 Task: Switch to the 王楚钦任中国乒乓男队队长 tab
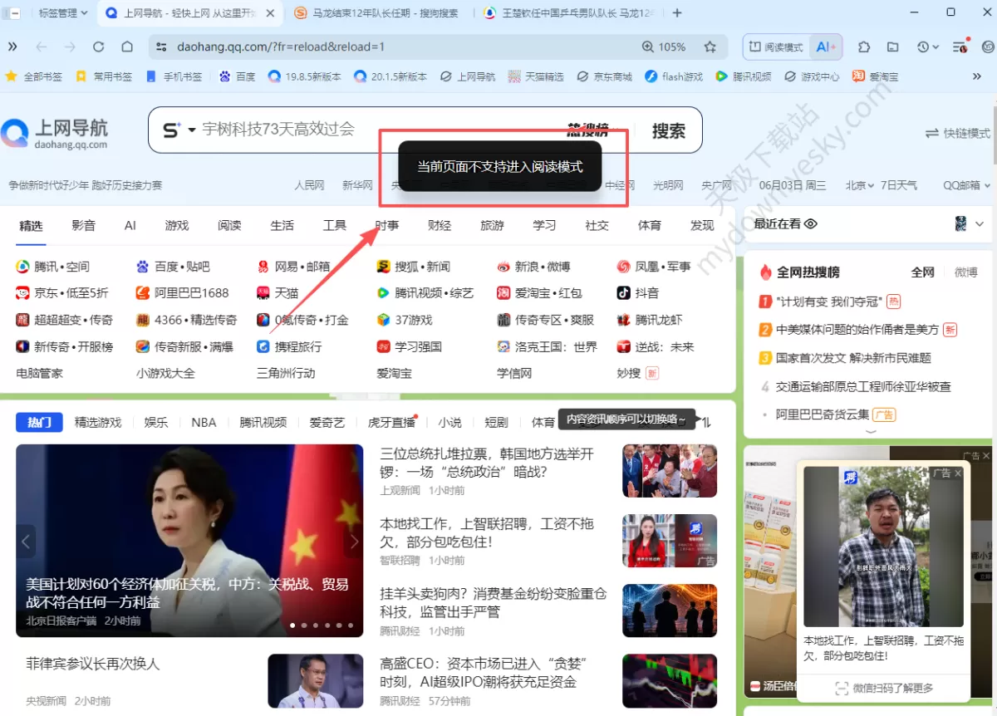[x=570, y=12]
